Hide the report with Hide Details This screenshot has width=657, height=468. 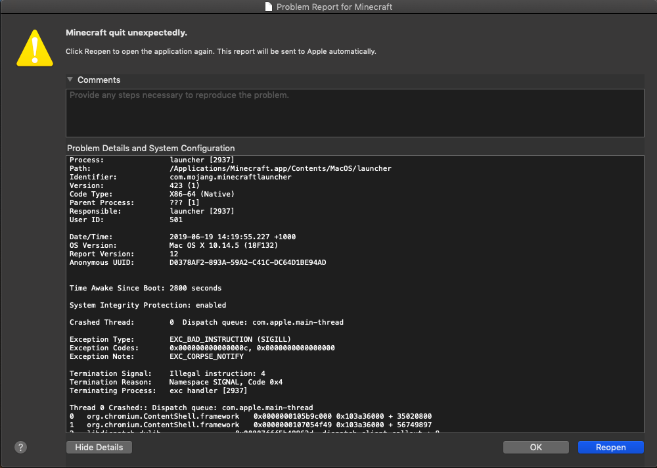99,447
